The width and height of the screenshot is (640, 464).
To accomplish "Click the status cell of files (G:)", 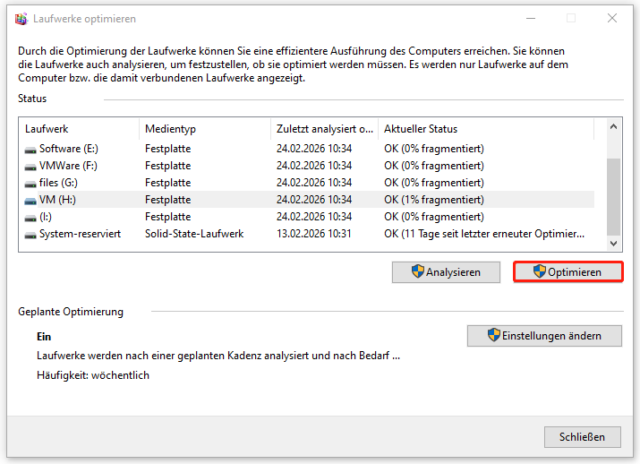I will 434,183.
